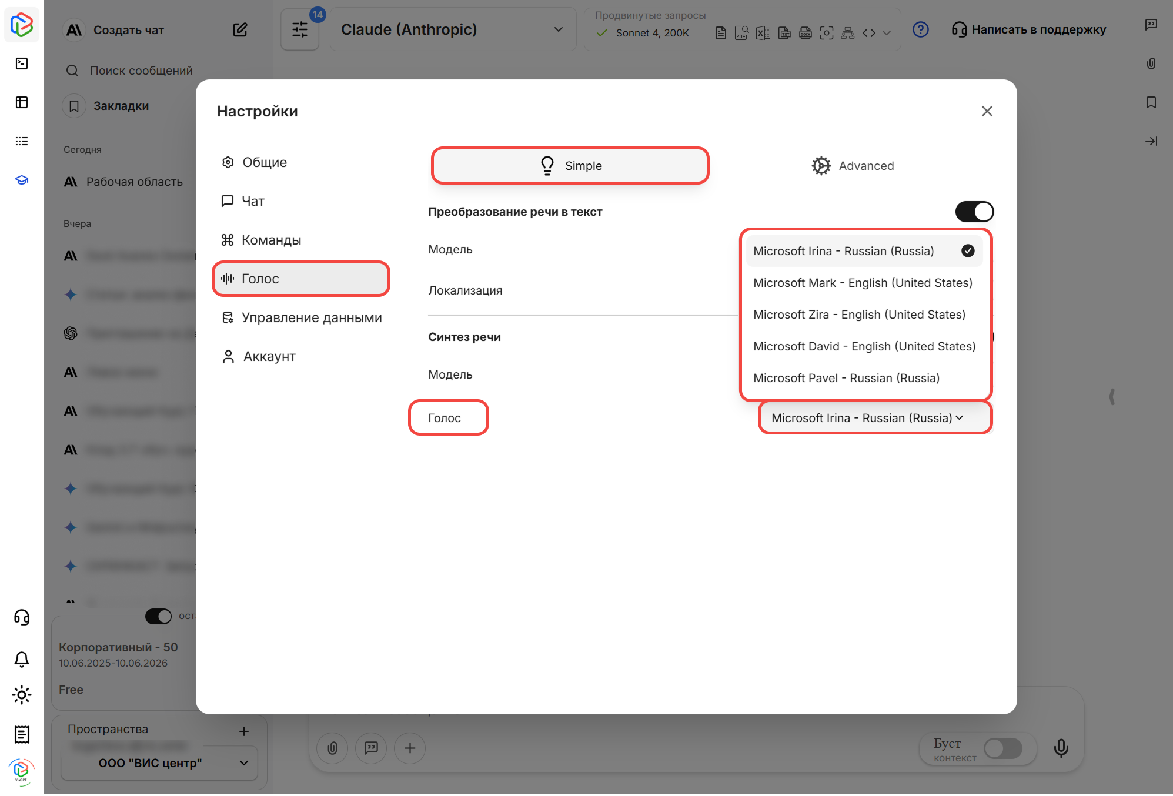Open the terminal icon in left rail
This screenshot has height=796, width=1173.
coord(22,63)
